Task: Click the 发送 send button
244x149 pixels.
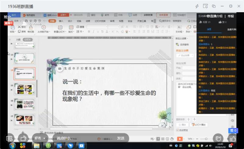Action: click(x=121, y=138)
